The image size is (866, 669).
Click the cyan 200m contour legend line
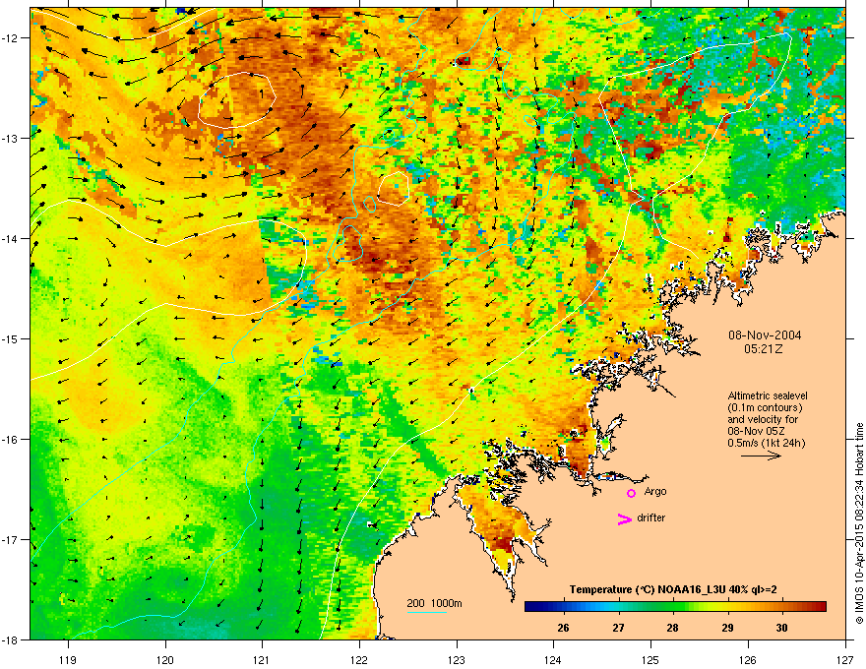427,612
